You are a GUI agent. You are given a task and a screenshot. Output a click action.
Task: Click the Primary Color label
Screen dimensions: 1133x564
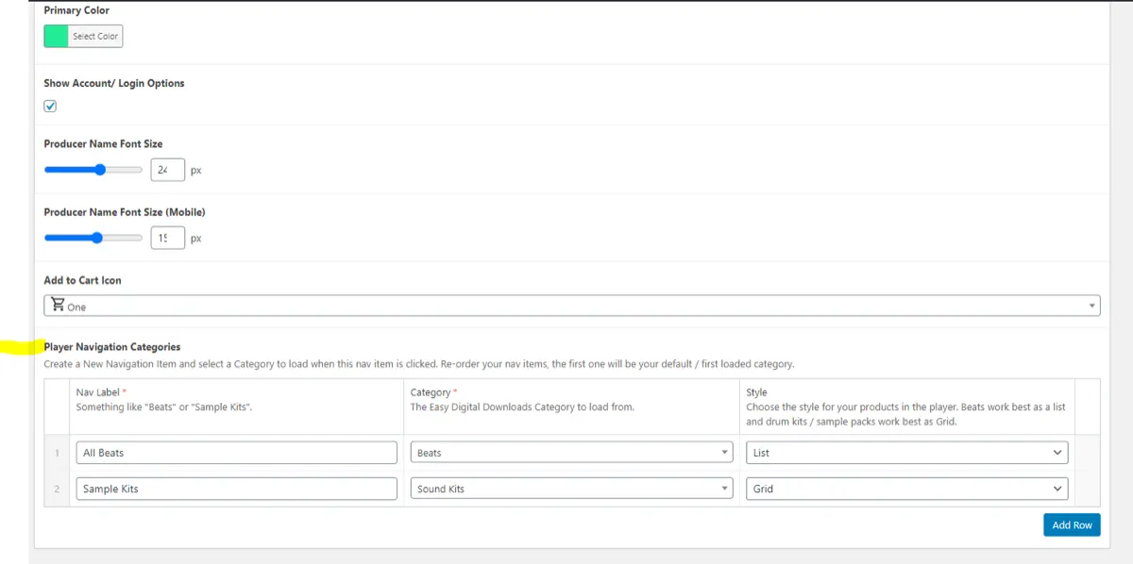76,10
